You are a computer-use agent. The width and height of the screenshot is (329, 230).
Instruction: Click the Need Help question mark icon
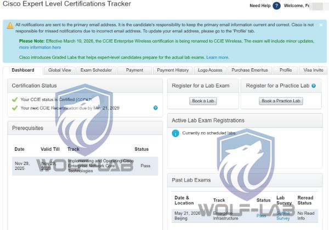pyautogui.click(x=276, y=5)
